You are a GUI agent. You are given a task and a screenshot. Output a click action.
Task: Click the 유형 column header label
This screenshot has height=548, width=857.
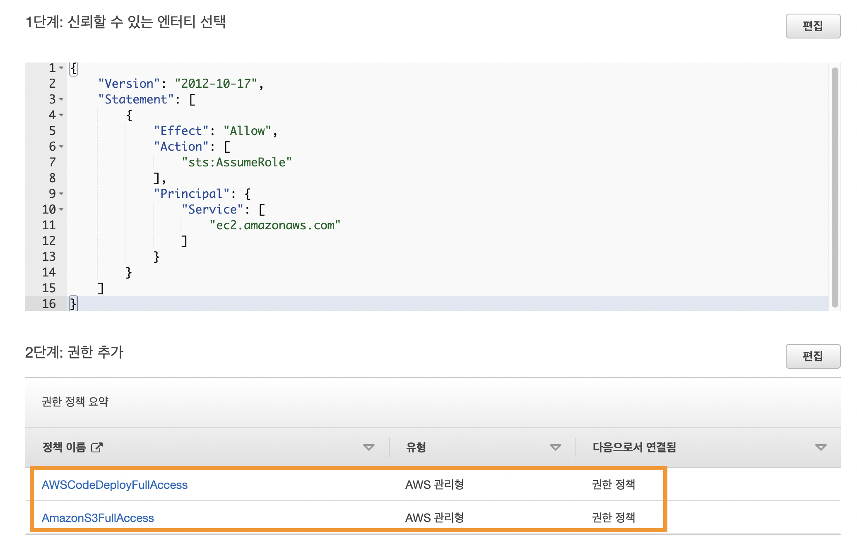click(416, 447)
